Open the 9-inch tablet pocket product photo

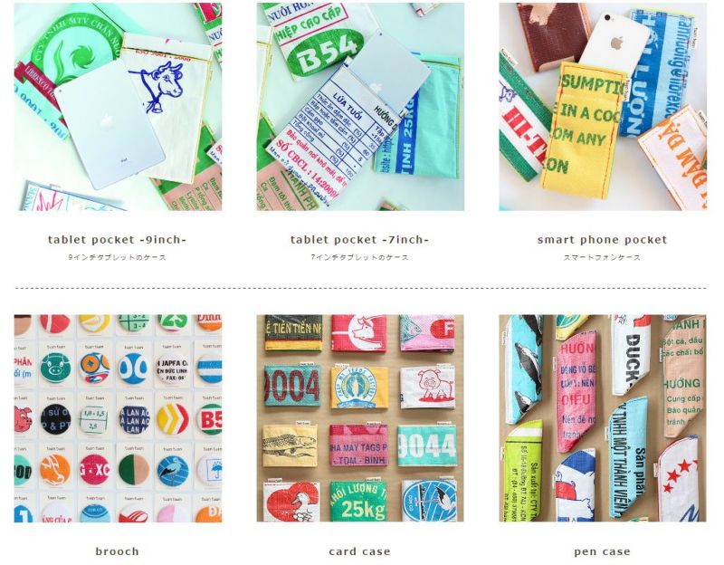click(118, 107)
